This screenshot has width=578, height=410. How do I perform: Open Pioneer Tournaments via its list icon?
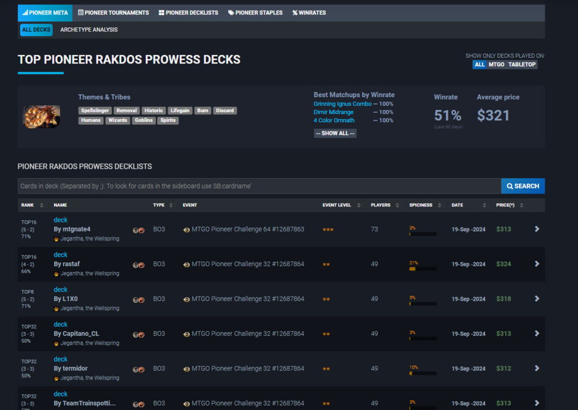(80, 12)
